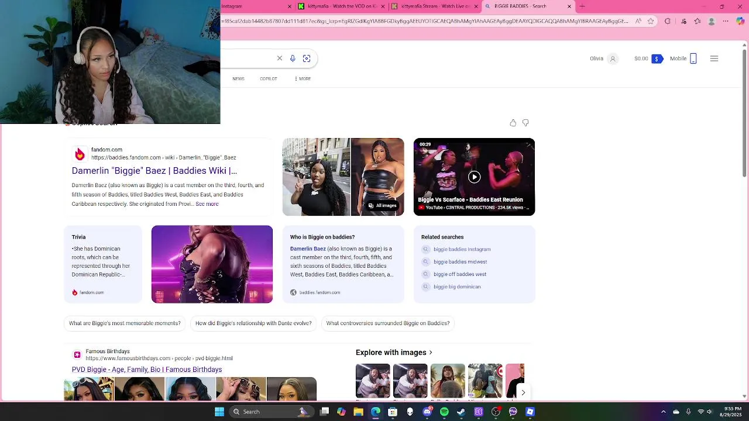The width and height of the screenshot is (749, 421).
Task: Open Steam from taskbar
Action: [x=461, y=412]
